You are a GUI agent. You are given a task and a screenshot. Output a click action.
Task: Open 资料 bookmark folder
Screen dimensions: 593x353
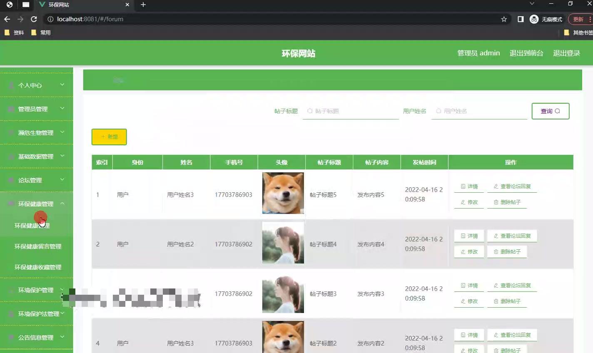(14, 32)
